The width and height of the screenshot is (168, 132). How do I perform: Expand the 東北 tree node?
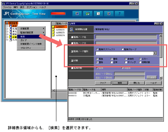coord(7,32)
